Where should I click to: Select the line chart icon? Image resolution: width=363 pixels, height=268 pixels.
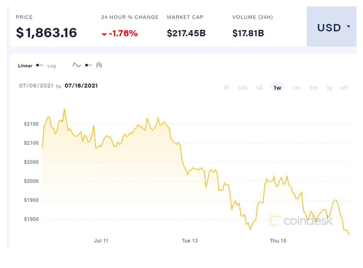point(77,65)
